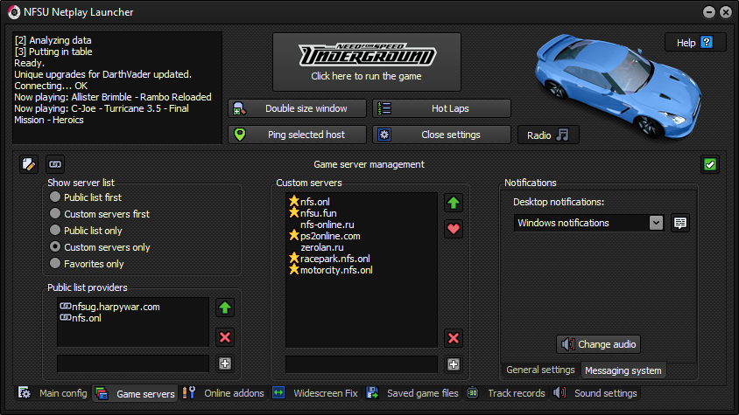Click the star next to motorcity.nfs.onl
Screen dimensions: 739x415
[x=294, y=270]
